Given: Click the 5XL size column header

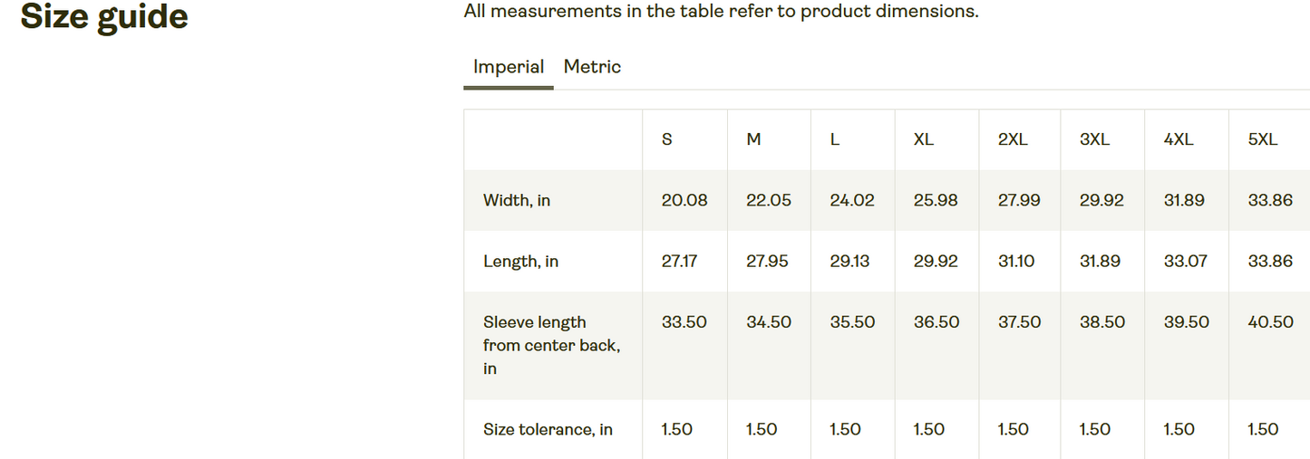Looking at the screenshot, I should (x=1263, y=139).
